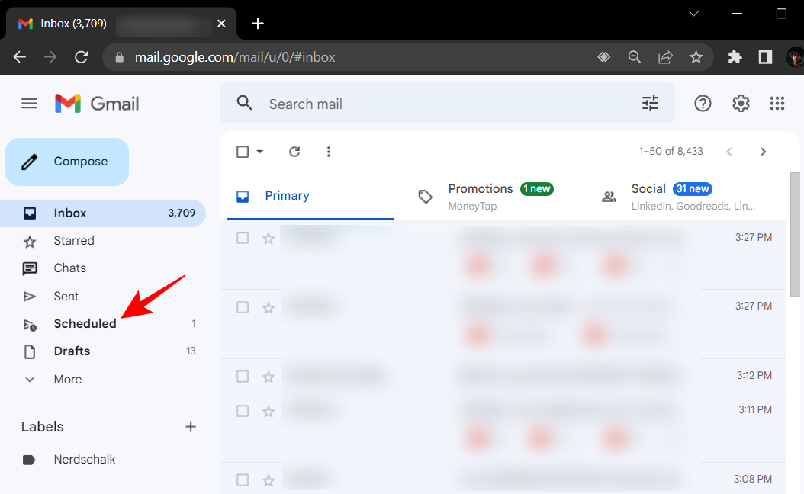Open the browser extensions puzzle icon

(735, 57)
